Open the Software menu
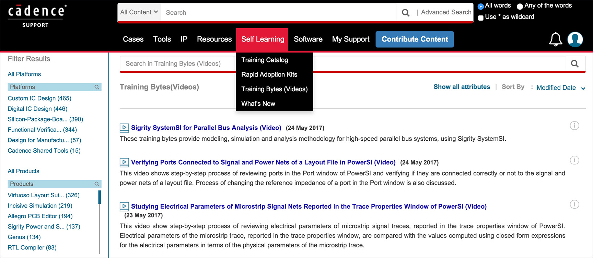The width and height of the screenshot is (593, 258). coord(308,39)
